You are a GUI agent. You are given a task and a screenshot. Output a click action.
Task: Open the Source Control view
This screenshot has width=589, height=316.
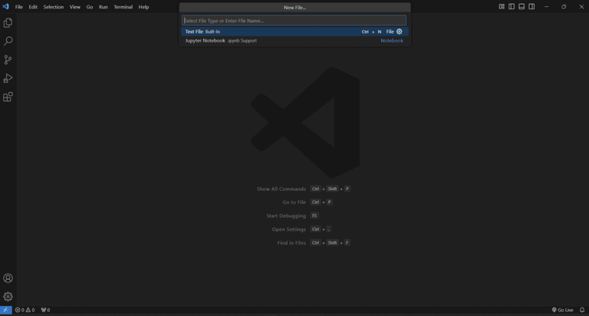point(8,60)
